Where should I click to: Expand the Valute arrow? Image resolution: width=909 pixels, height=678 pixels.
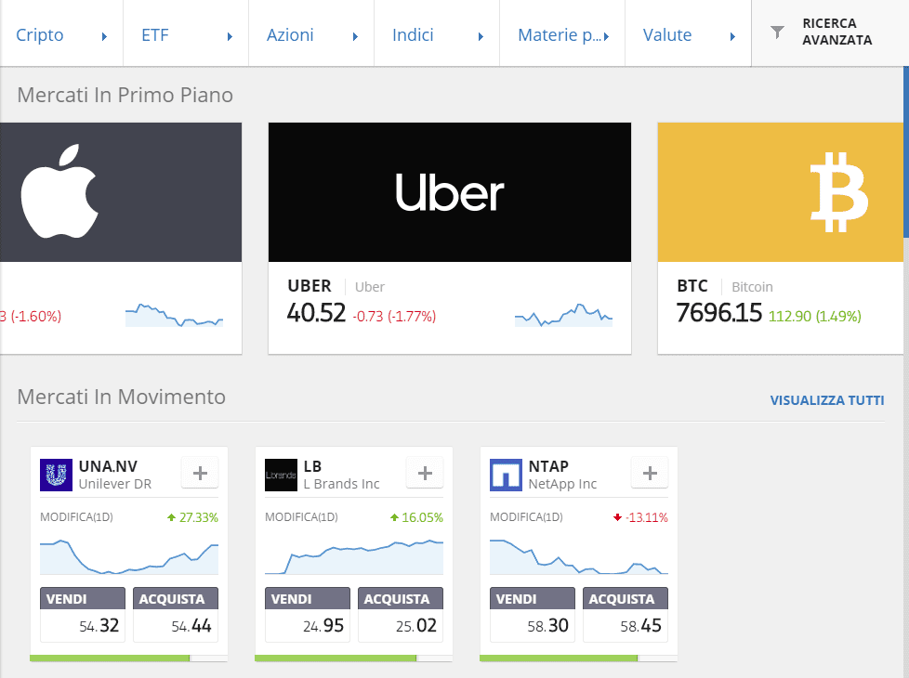[732, 36]
